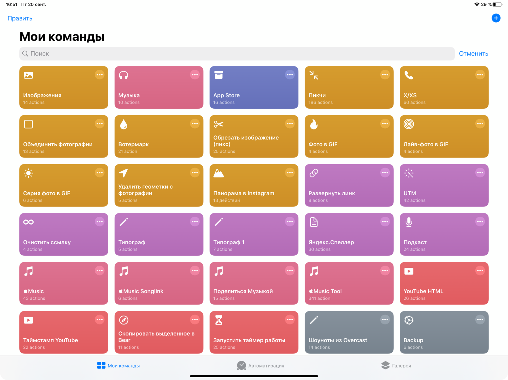
Task: Run Яндекс.Спеллер shortcut
Action: pos(349,235)
